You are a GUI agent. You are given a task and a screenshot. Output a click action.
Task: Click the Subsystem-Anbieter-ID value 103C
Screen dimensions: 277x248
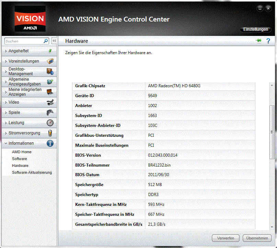(x=153, y=125)
